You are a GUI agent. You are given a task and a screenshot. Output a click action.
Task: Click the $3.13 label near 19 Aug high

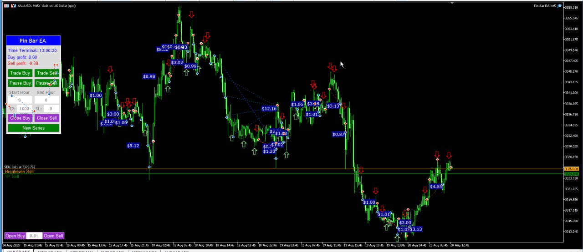(x=333, y=106)
